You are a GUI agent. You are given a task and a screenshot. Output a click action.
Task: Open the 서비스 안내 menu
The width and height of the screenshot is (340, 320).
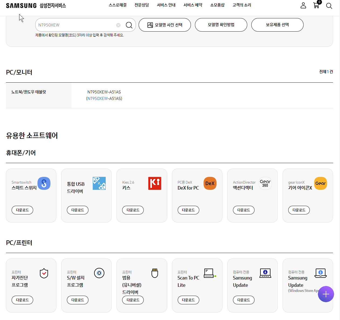[x=166, y=5]
